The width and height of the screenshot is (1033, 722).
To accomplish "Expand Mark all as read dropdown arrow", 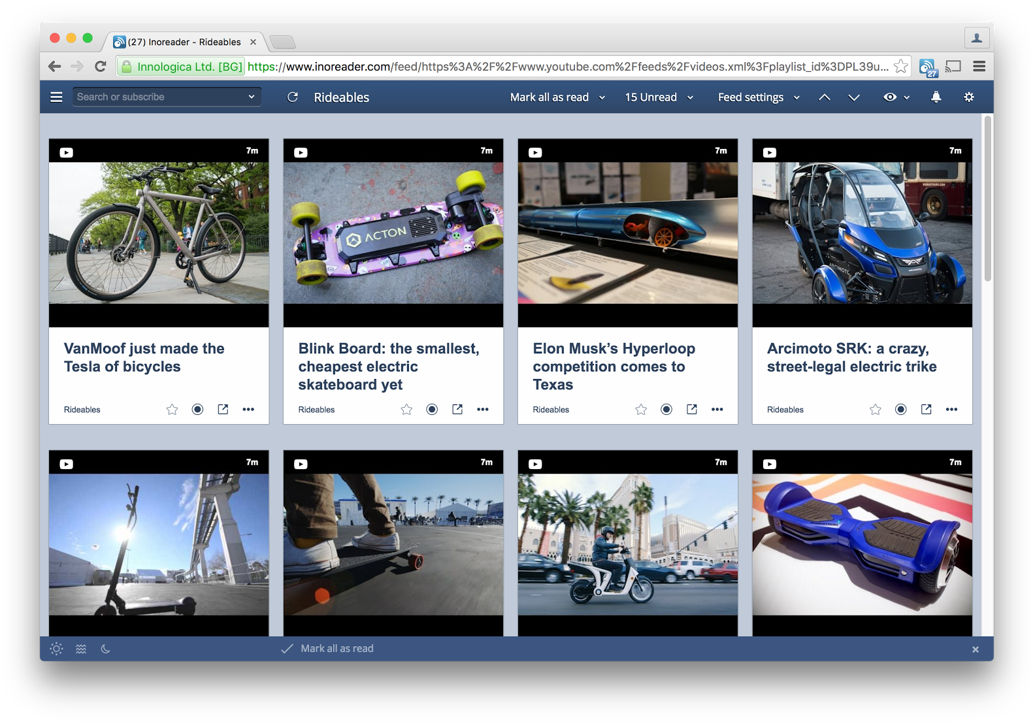I will point(602,97).
